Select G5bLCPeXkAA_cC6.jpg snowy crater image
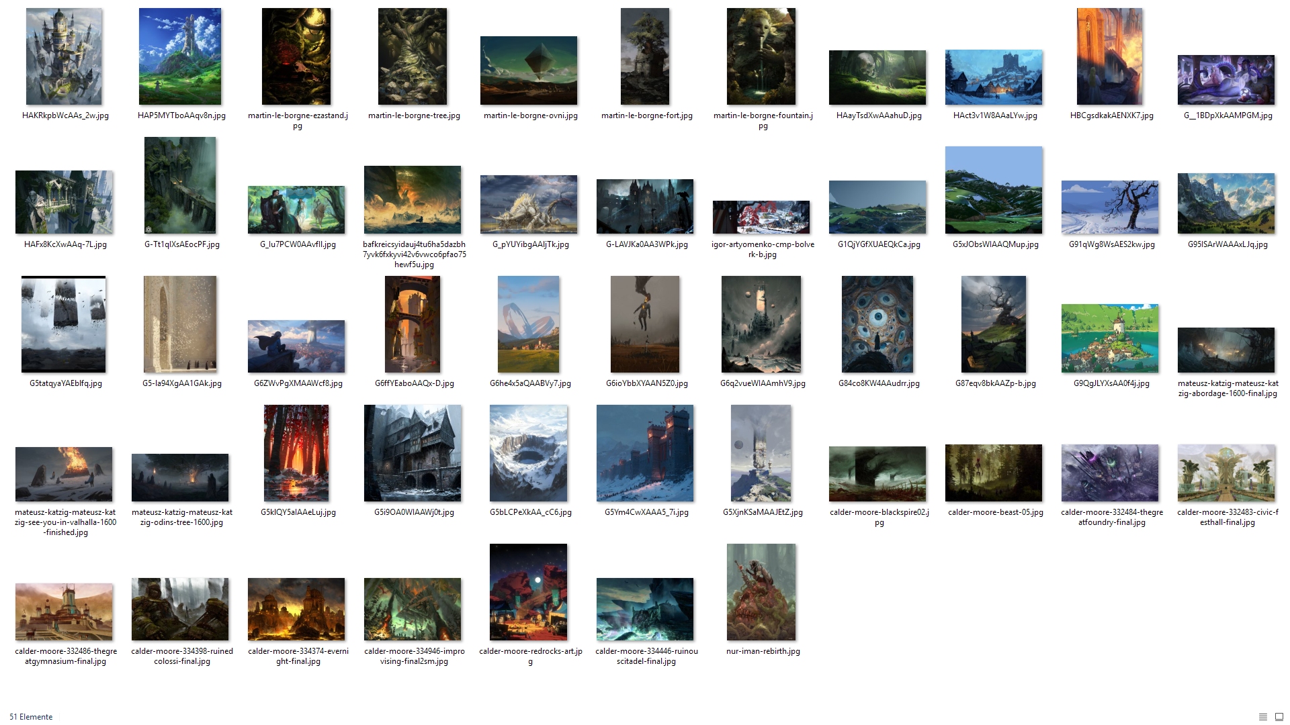 [529, 453]
